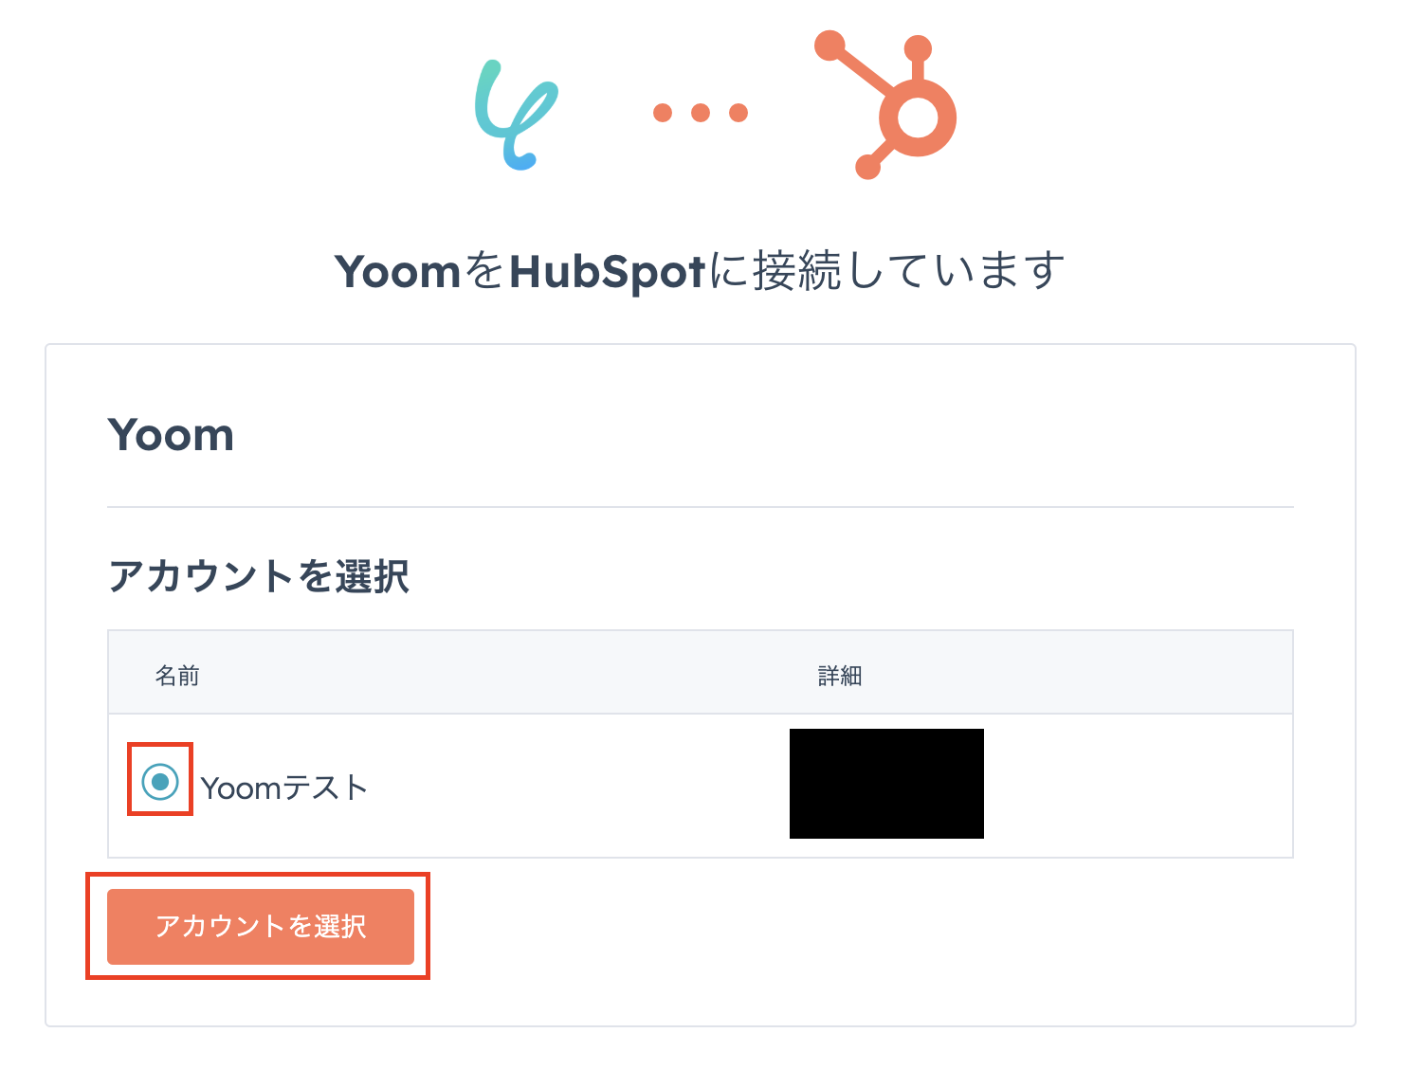Click the leftmost orange connection dot
The width and height of the screenshot is (1422, 1069).
tap(663, 113)
